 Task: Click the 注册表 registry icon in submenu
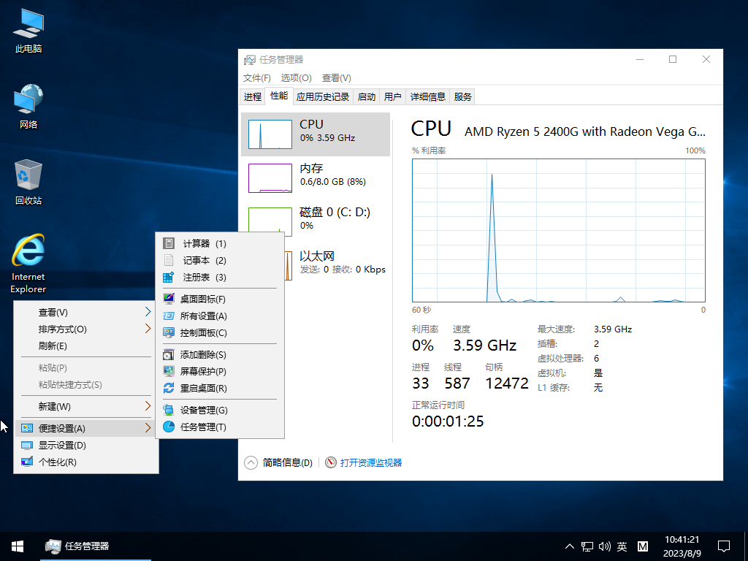169,277
